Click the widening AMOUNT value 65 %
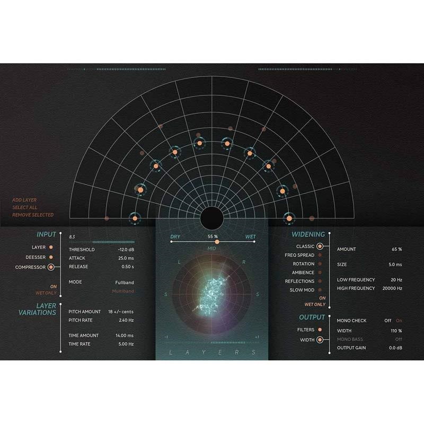 click(x=396, y=249)
